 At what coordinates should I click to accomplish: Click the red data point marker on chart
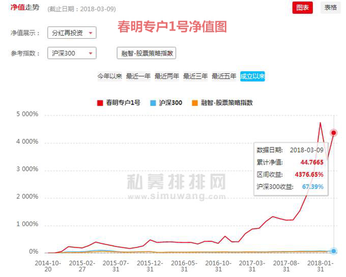(x=334, y=133)
